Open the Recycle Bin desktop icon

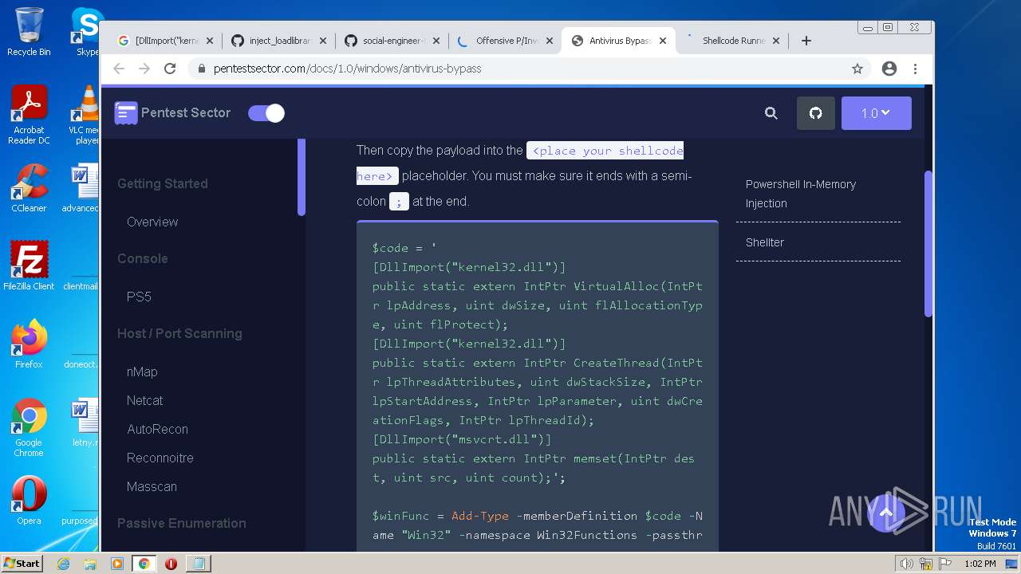pos(29,32)
